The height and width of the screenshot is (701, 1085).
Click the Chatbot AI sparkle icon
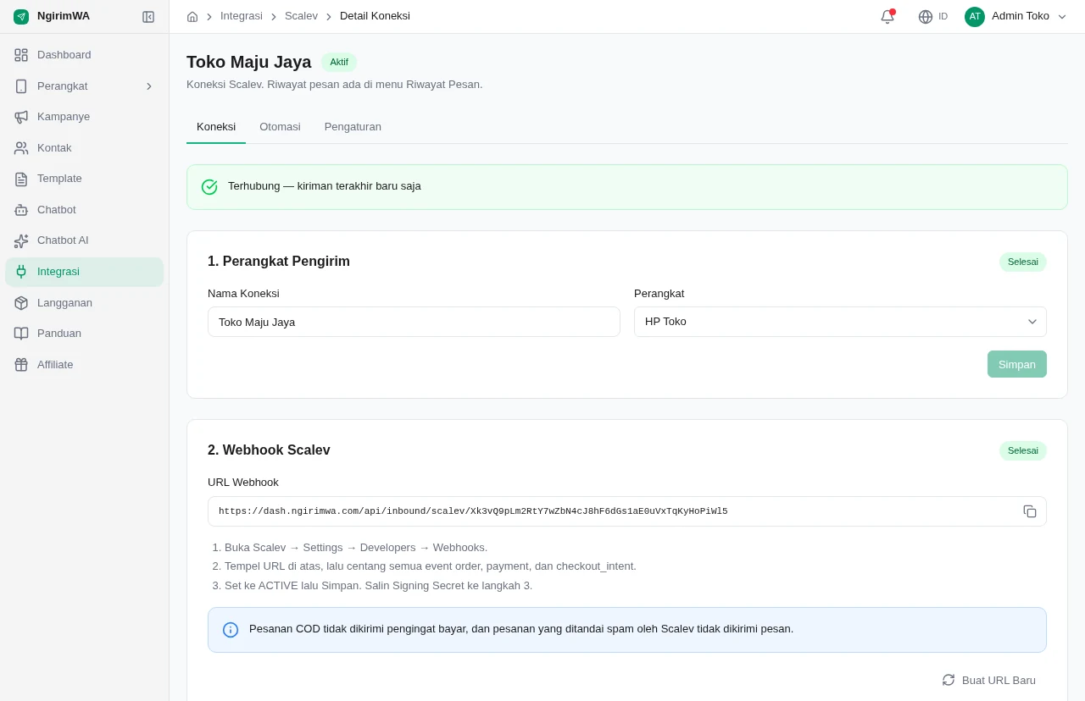coord(21,240)
